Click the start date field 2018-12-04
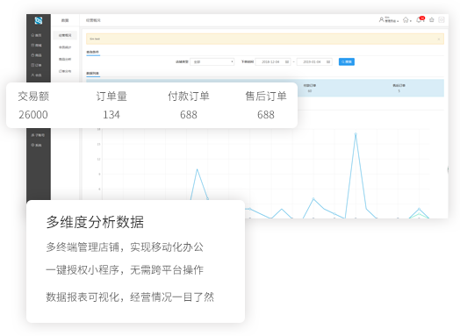The width and height of the screenshot is (460, 336). [273, 62]
